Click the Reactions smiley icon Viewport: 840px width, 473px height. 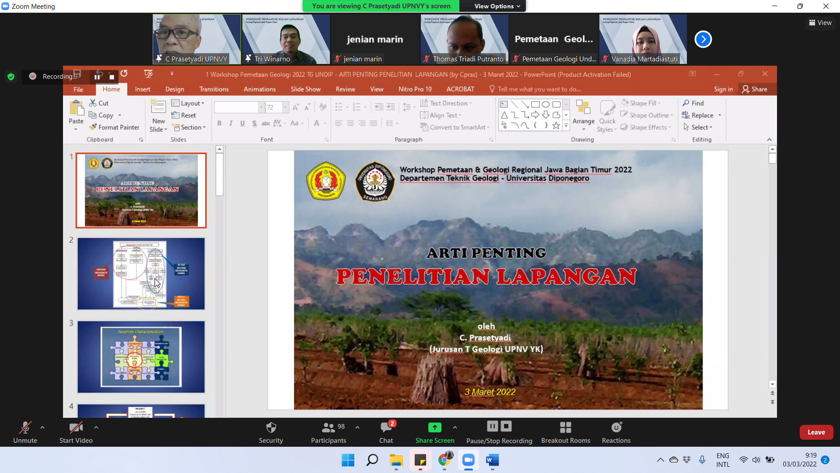[x=616, y=427]
